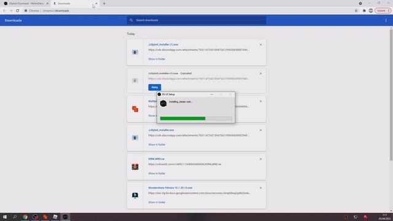Image resolution: width=393 pixels, height=221 pixels.
Task: Open the KRNL_WRD.rar file link
Action: [157, 159]
